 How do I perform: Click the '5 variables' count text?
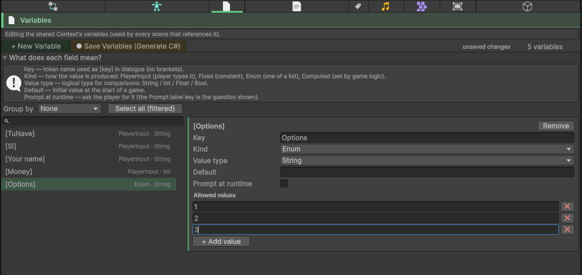pos(545,47)
